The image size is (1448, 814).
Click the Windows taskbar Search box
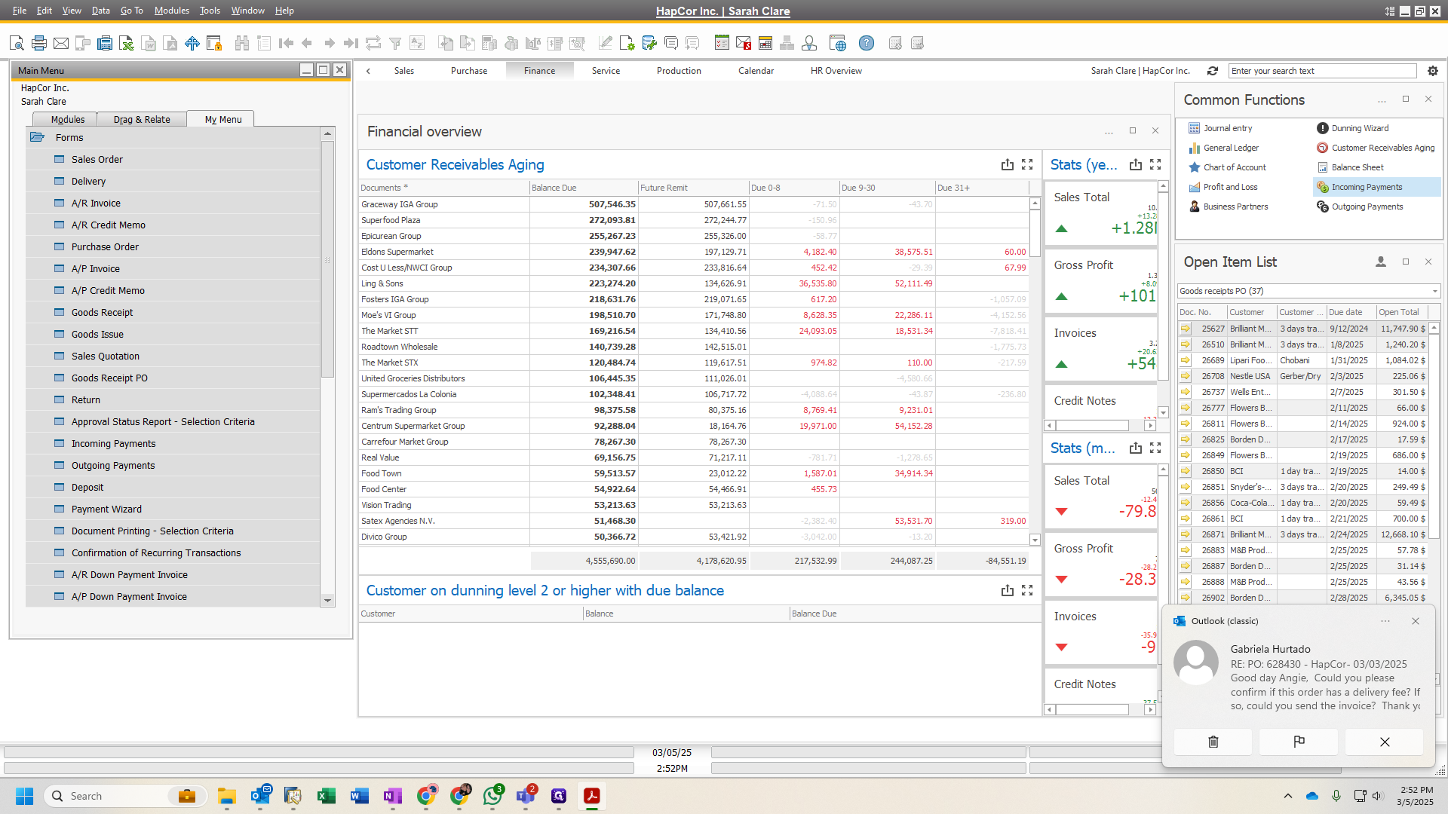125,796
